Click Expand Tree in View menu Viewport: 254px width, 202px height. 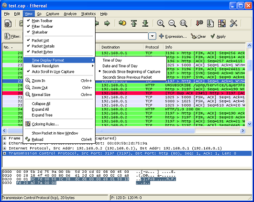tap(59, 115)
